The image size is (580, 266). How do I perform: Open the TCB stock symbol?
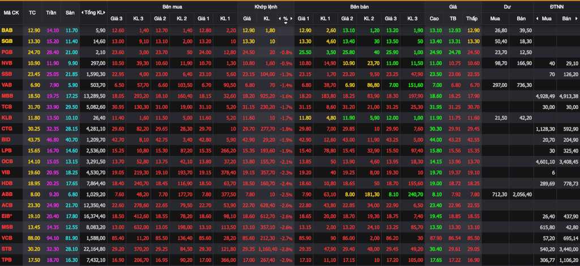pyautogui.click(x=7, y=107)
